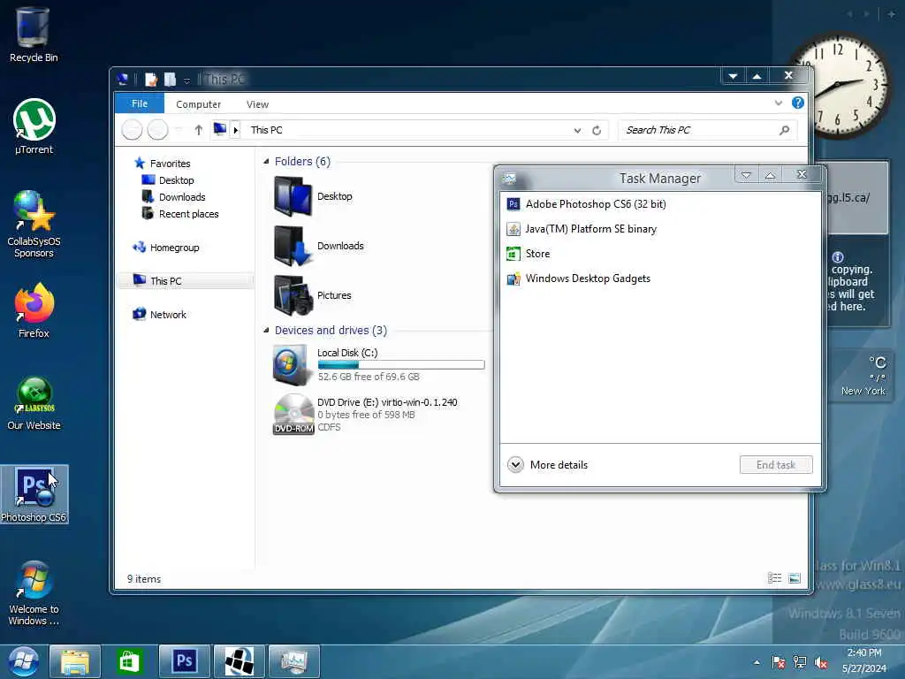Click the This PC address bar path
The height and width of the screenshot is (679, 905).
(x=266, y=130)
